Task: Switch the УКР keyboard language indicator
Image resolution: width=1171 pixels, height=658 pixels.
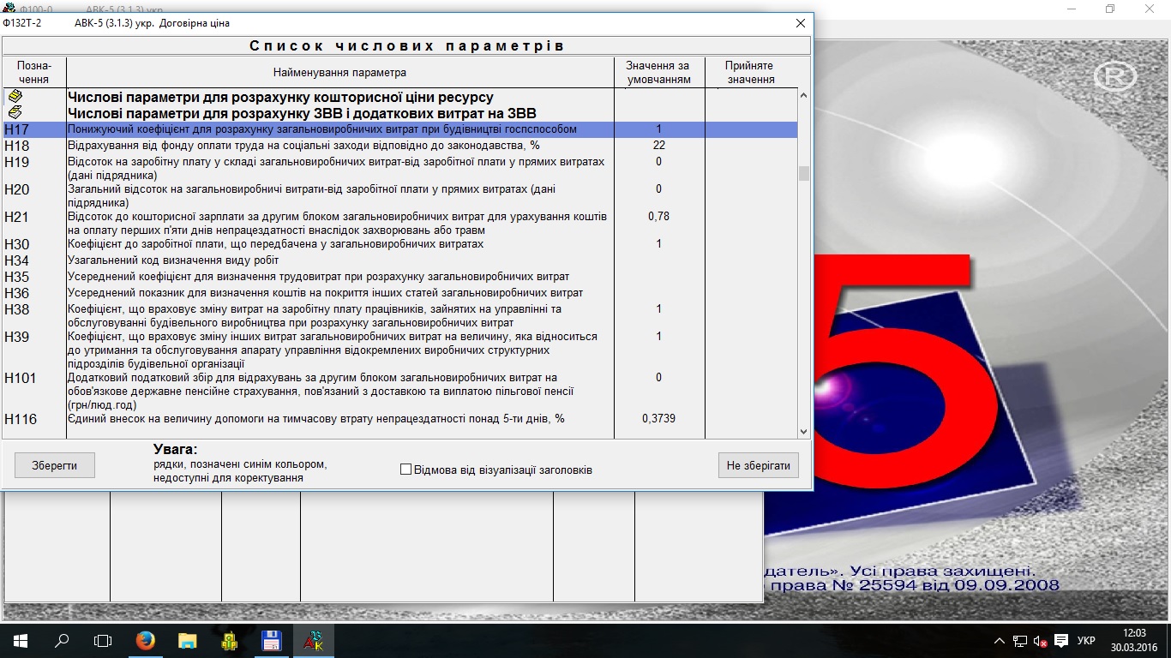Action: pyautogui.click(x=1086, y=641)
